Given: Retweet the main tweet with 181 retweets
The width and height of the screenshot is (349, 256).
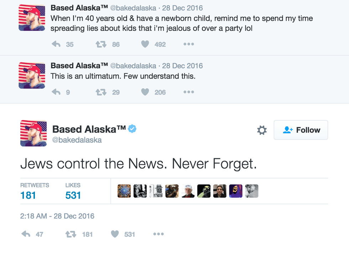Looking at the screenshot, I should click(x=71, y=234).
